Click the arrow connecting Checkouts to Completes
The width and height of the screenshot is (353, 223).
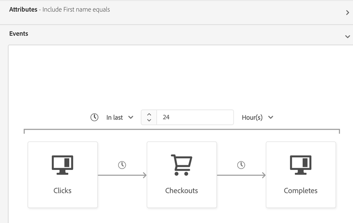[x=241, y=175]
